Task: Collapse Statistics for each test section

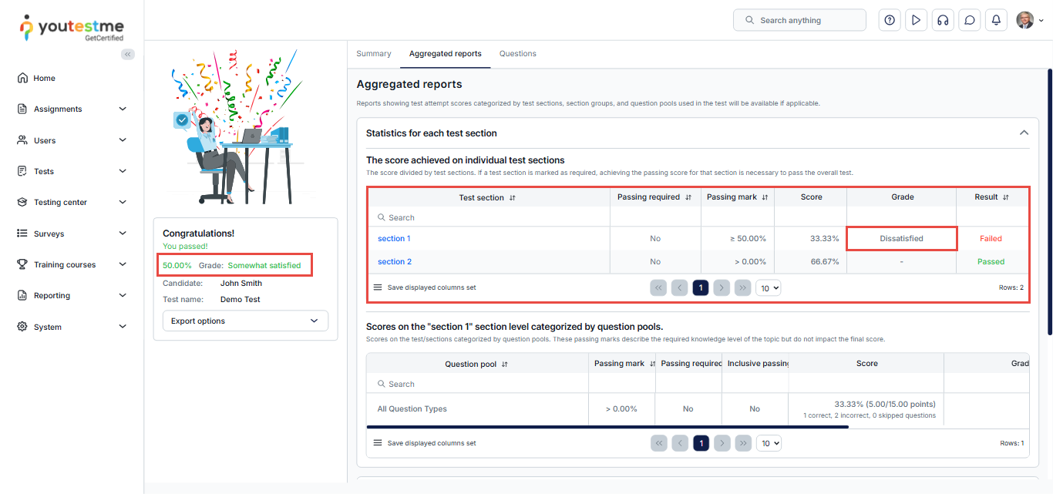Action: [x=1024, y=133]
